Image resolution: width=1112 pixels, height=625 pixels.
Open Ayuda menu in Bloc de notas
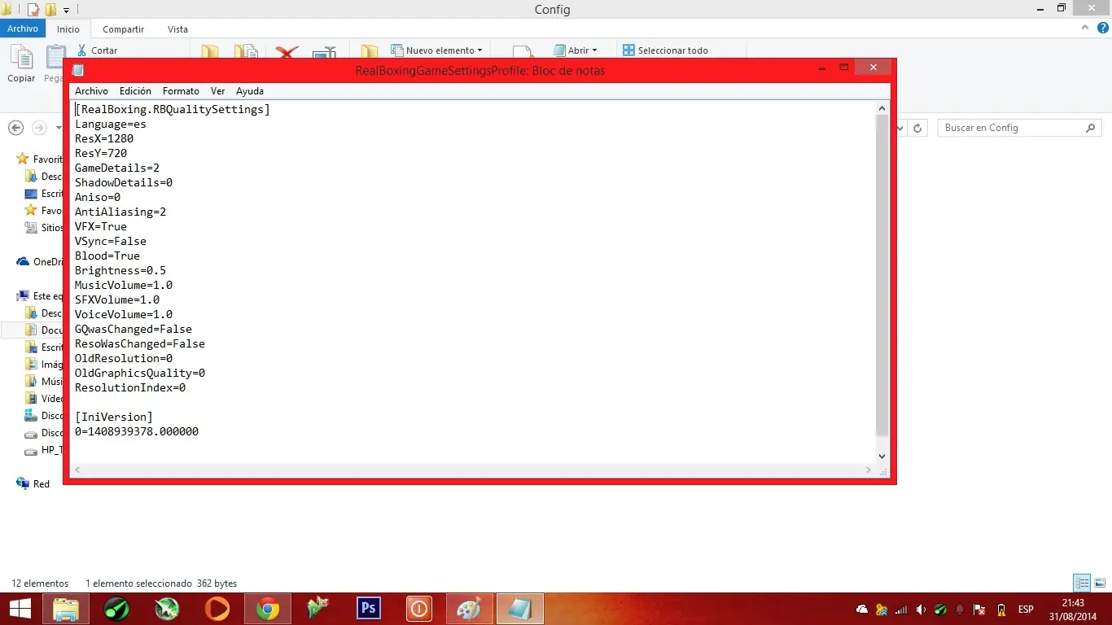tap(250, 91)
